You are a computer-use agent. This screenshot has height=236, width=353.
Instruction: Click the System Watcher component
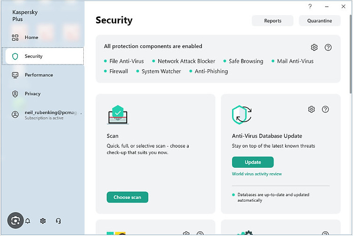click(x=159, y=71)
